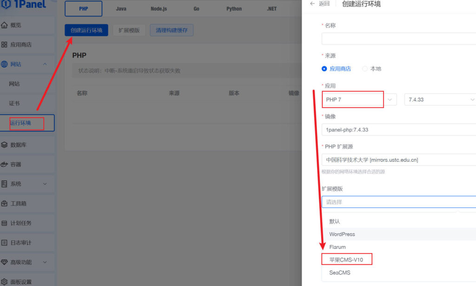Click the 数据库 database stack icon

(x=4, y=145)
